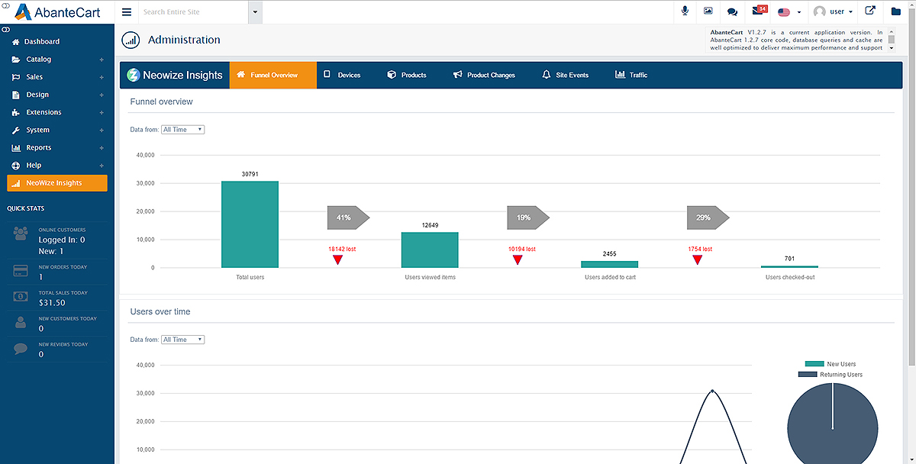Click the 29% conversion arrow
Screen dimensions: 916x464
point(708,217)
